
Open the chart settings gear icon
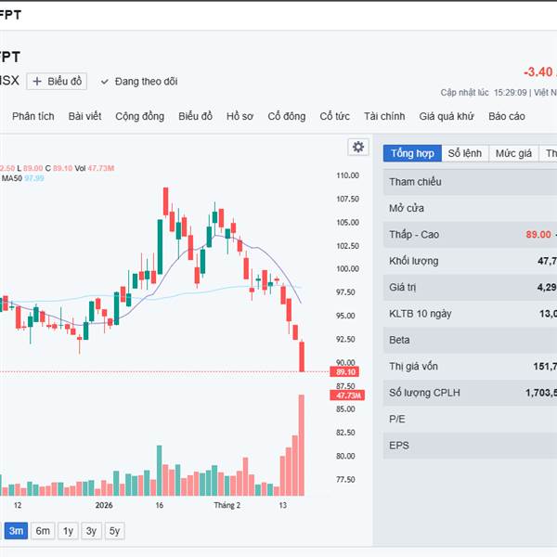(357, 147)
